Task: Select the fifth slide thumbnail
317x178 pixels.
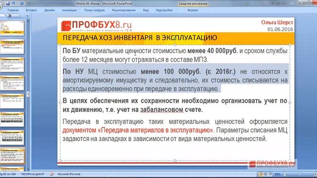Action: [x=12, y=101]
